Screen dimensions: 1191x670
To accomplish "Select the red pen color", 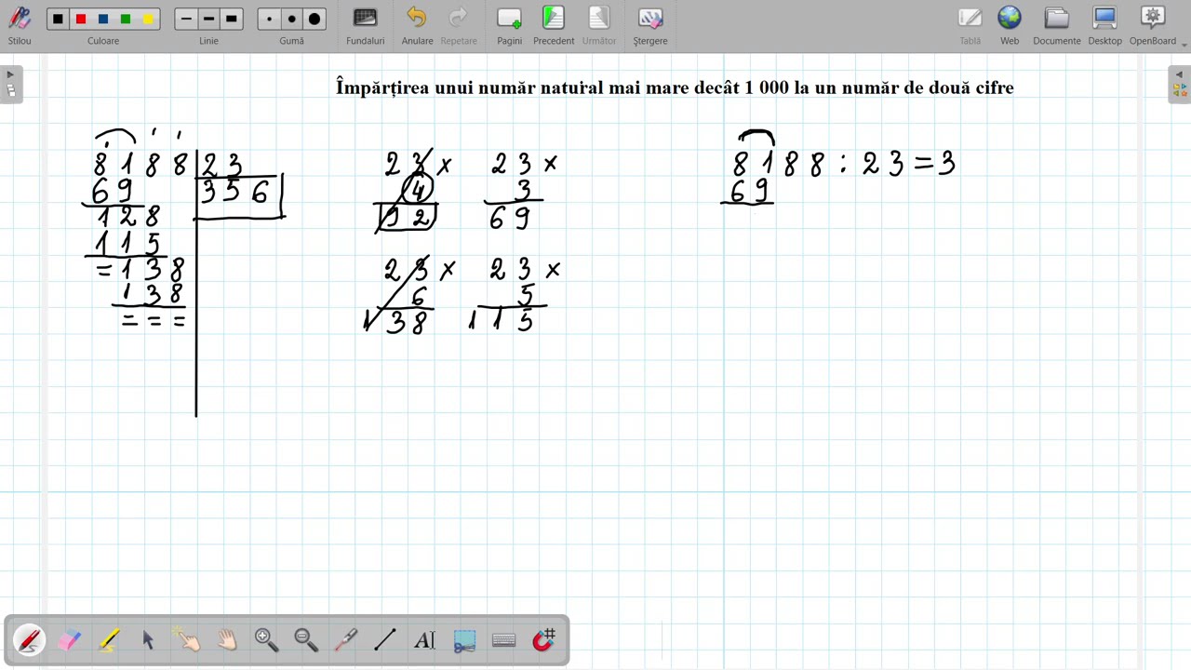I will (x=81, y=19).
